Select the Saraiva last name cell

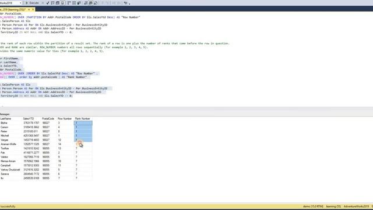click(x=10, y=174)
